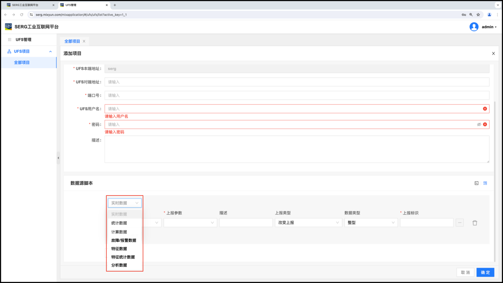Select 故障/报警数据 from the dropdown list
The image size is (503, 283).
(x=124, y=240)
